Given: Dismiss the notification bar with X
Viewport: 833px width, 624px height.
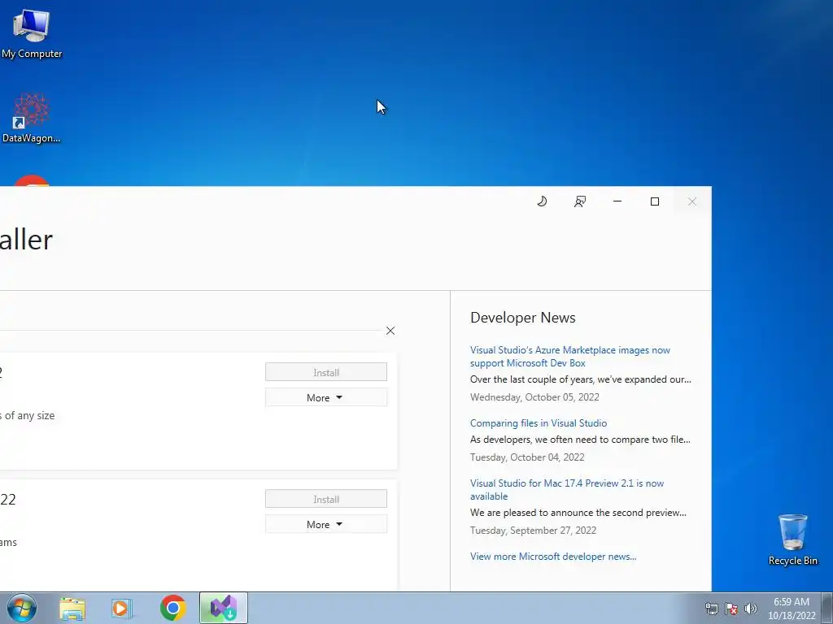Looking at the screenshot, I should coord(390,331).
